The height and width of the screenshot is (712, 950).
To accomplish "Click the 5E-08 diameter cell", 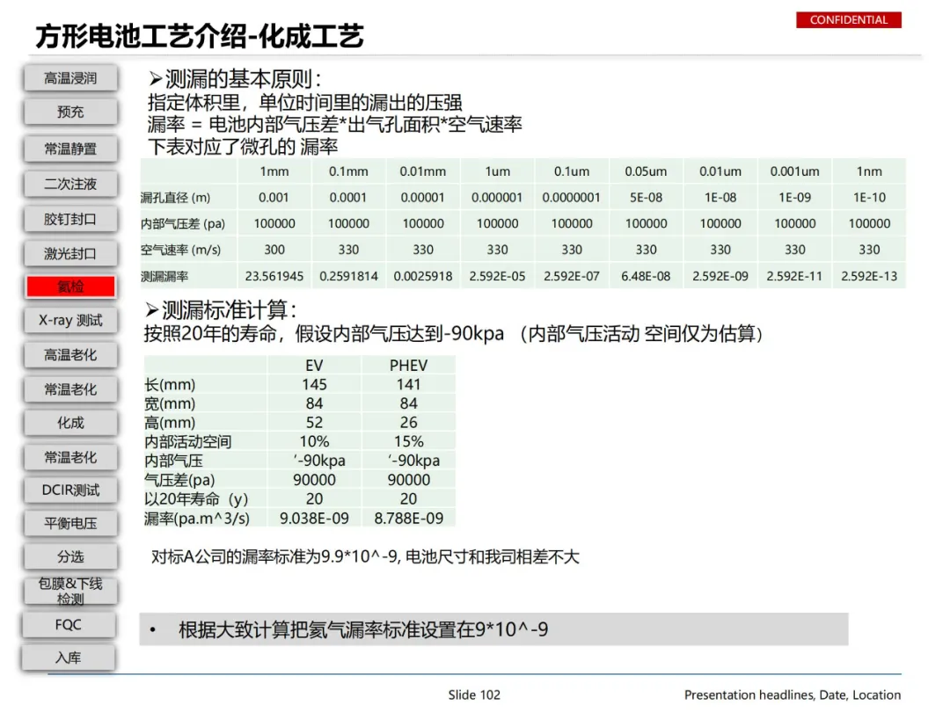I will click(646, 198).
